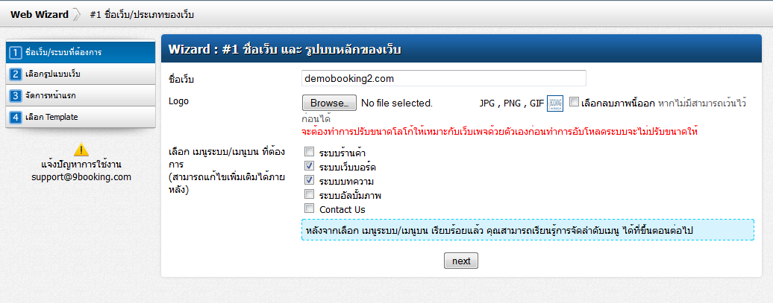Click the Browse button for Logo
773x303 pixels.
click(329, 103)
